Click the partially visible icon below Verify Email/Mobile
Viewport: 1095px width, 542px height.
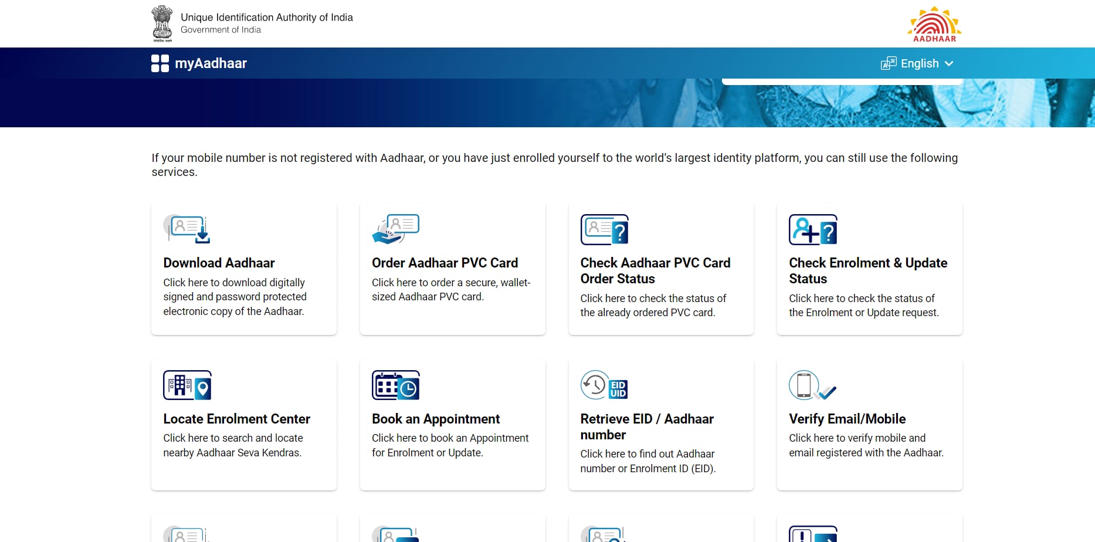coord(813,534)
